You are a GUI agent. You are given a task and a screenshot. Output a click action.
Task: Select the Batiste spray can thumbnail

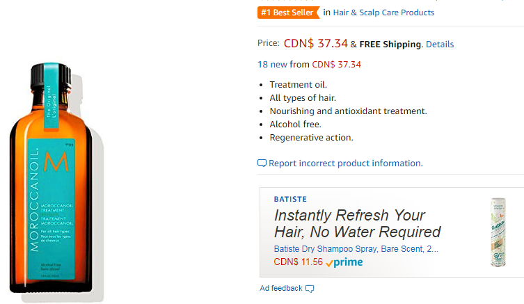click(x=498, y=232)
